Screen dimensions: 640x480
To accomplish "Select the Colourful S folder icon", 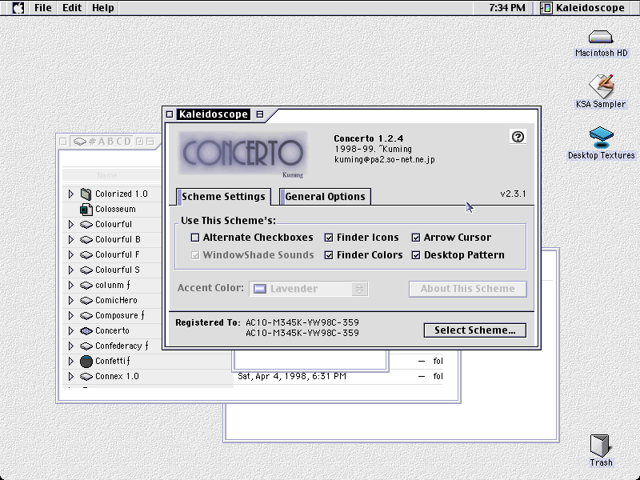I will coord(86,270).
